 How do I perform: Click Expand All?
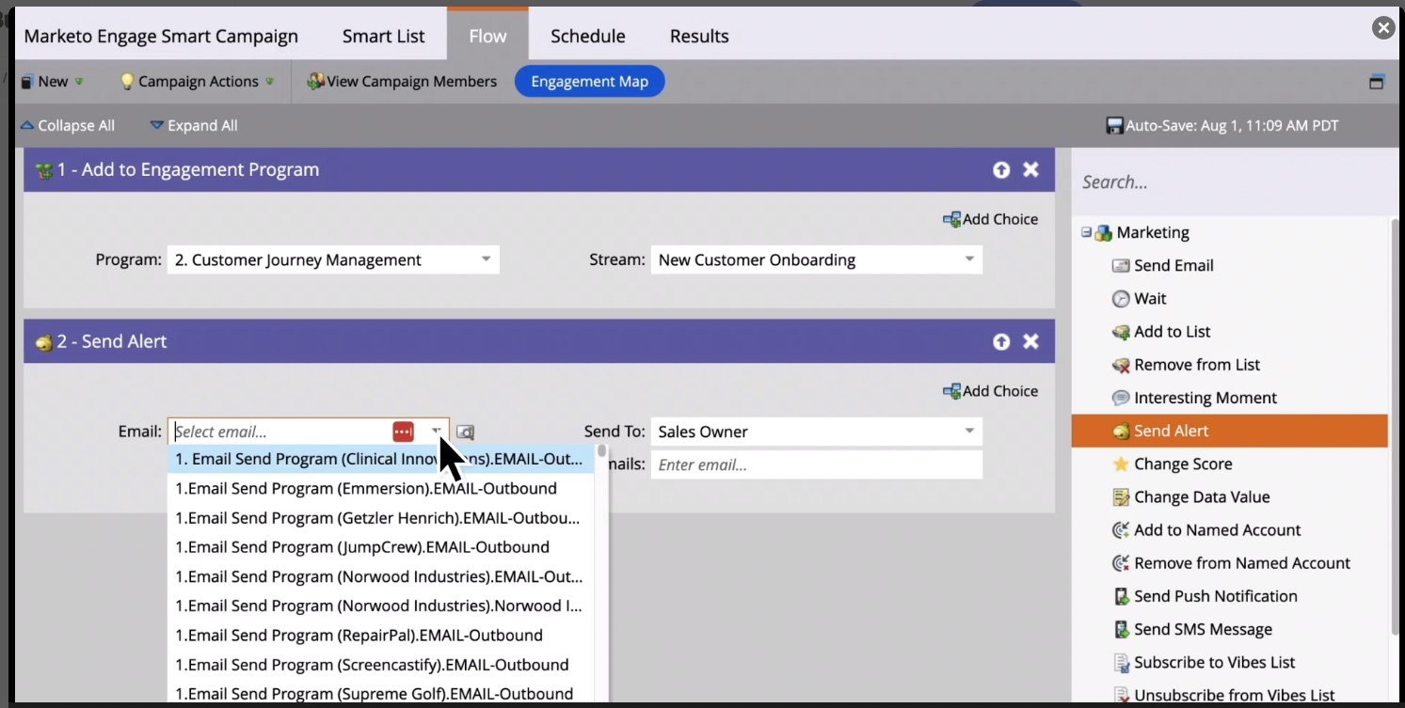coord(194,126)
